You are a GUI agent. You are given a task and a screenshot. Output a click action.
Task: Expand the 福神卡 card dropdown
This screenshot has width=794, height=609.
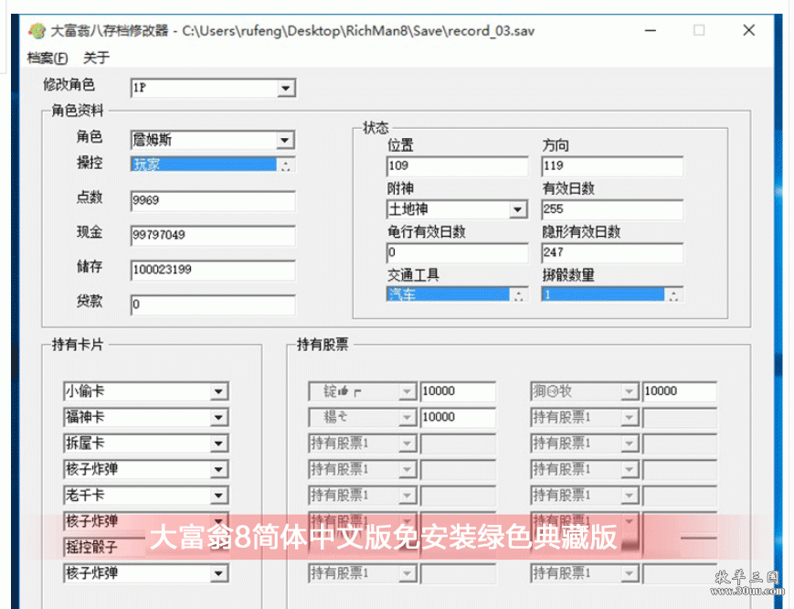click(218, 418)
